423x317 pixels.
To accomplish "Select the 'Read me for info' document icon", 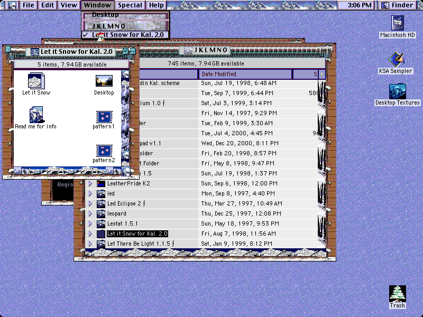I will click(36, 115).
